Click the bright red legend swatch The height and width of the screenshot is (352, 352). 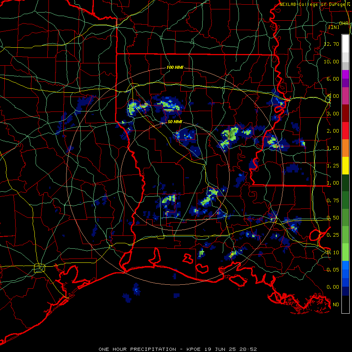coord(345,131)
